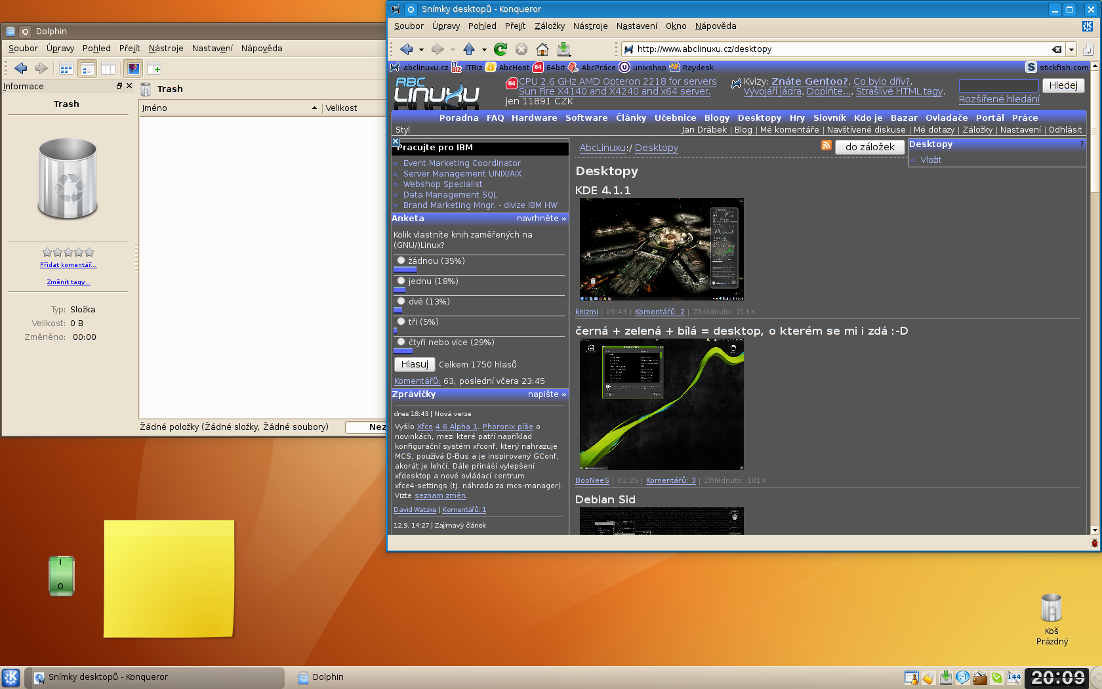Switch Dolphin to icons view mode
The width and height of the screenshot is (1102, 689).
point(66,68)
